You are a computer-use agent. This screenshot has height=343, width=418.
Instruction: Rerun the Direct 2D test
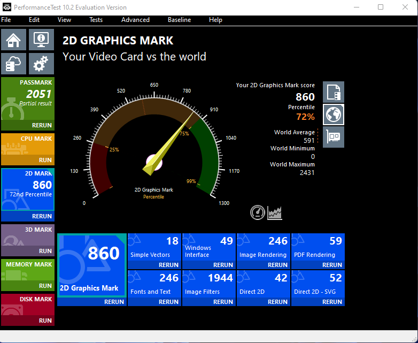tap(264, 302)
